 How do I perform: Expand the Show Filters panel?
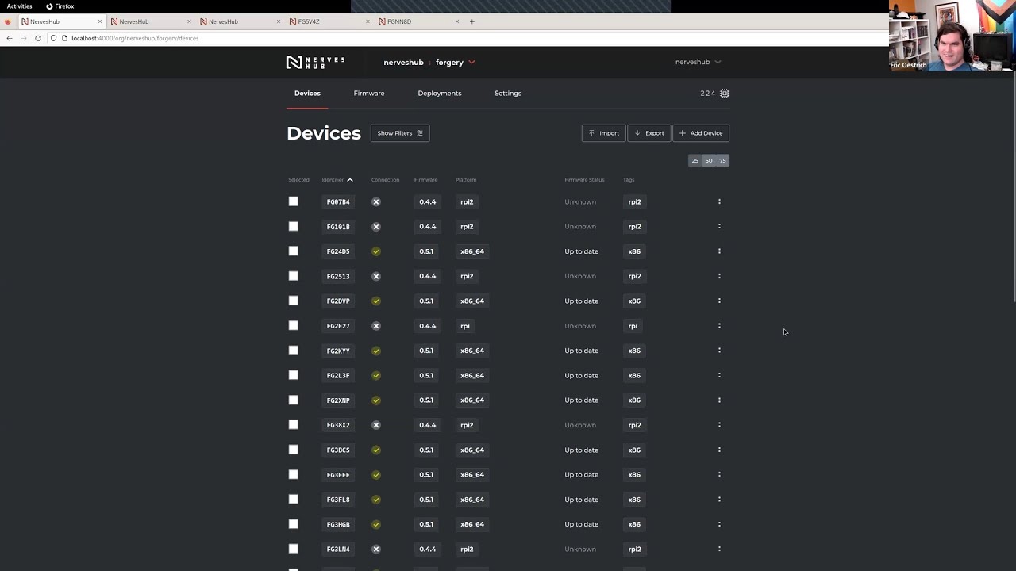tap(400, 133)
